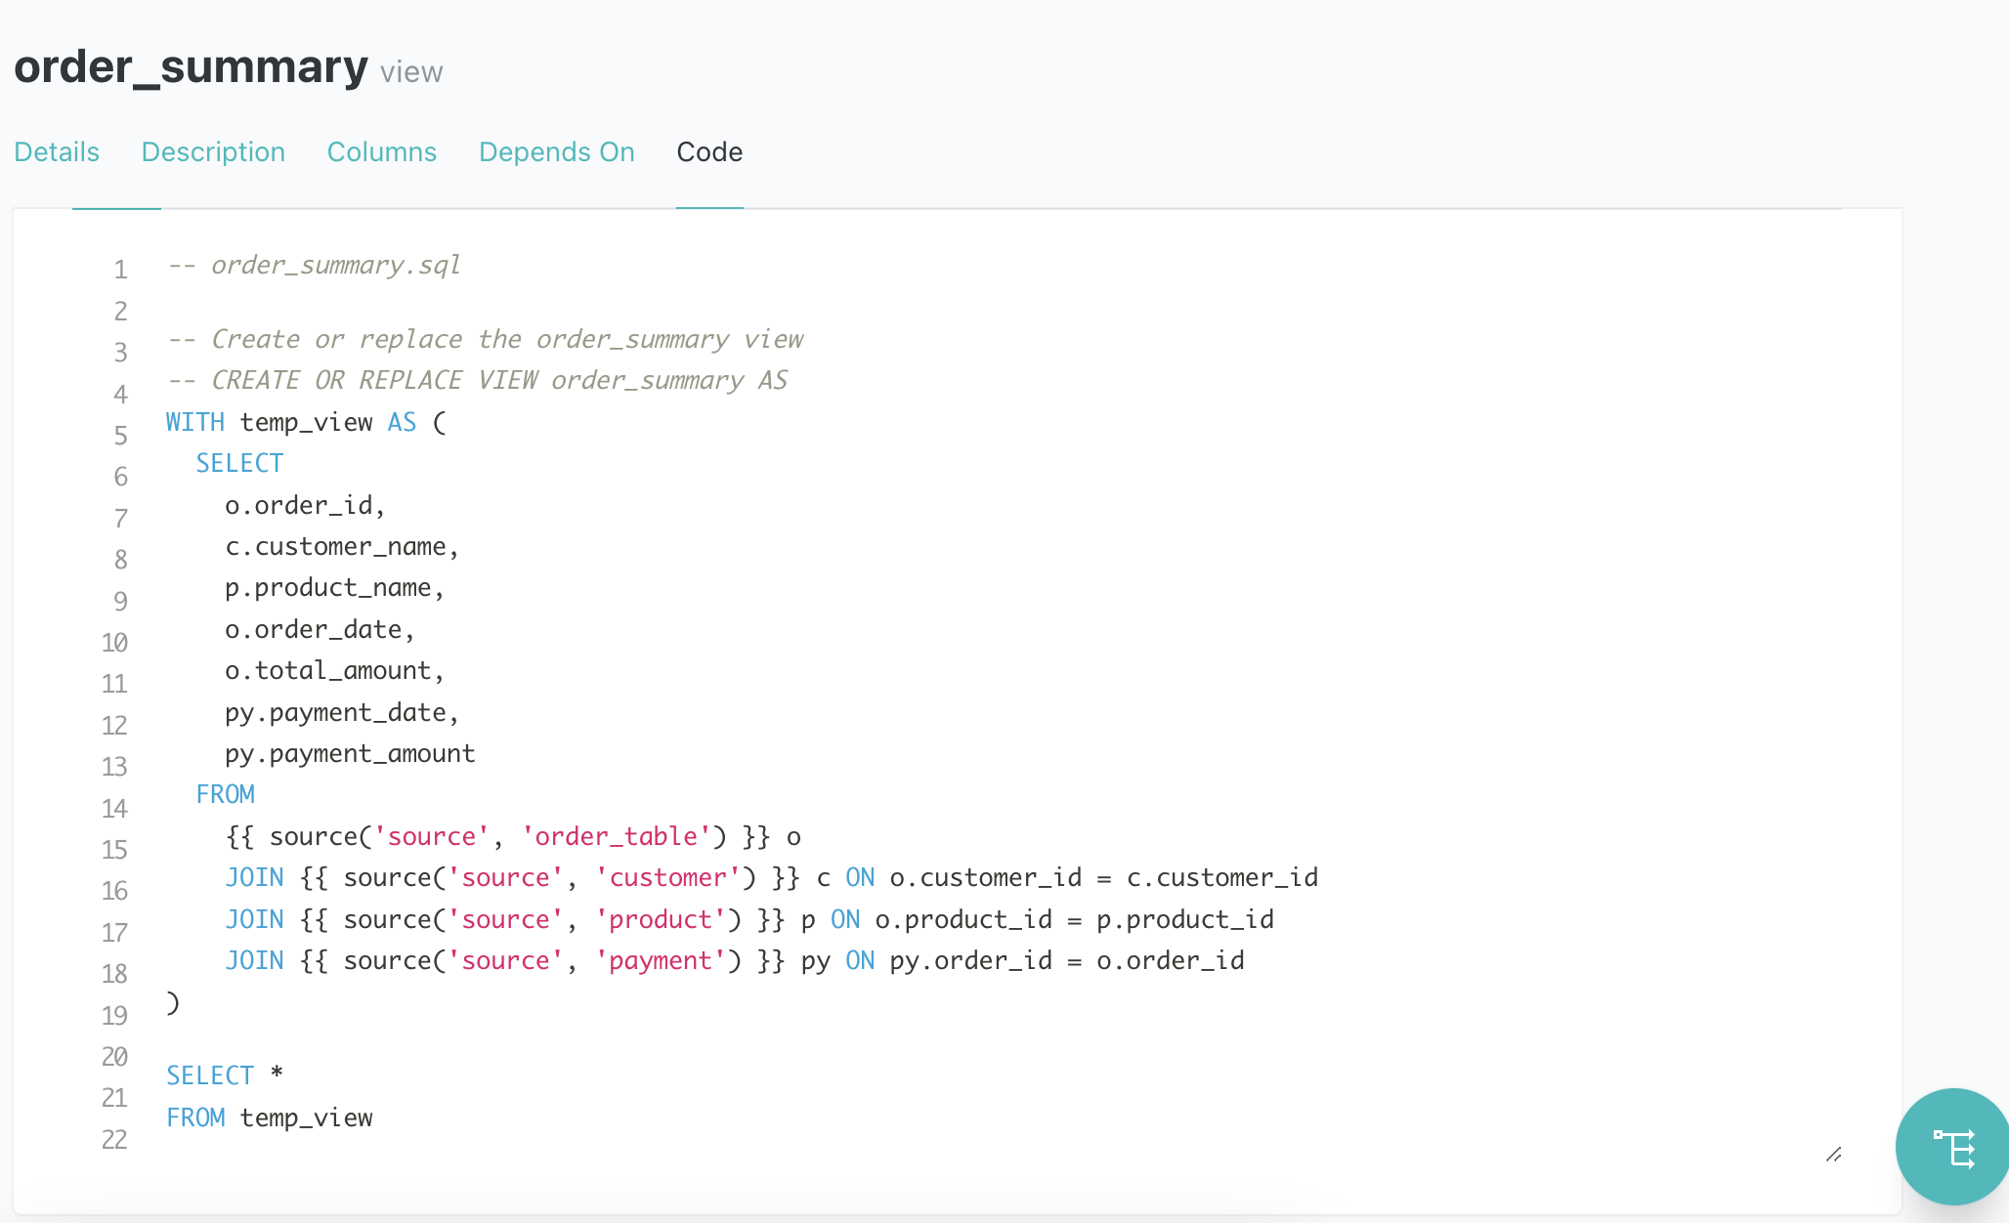
Task: Click the 'CREATE OR REPLACE VIEW order_summary AS' comment
Action: pyautogui.click(x=478, y=380)
